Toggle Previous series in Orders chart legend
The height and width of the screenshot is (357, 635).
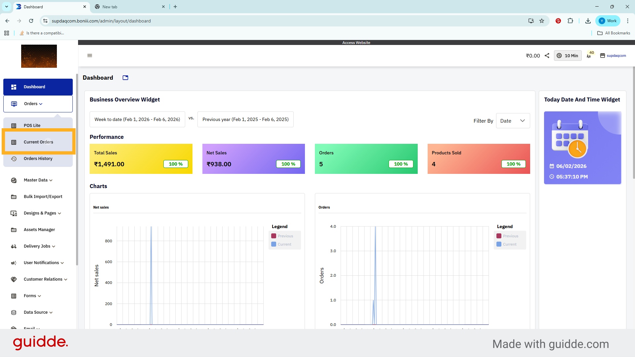(507, 236)
